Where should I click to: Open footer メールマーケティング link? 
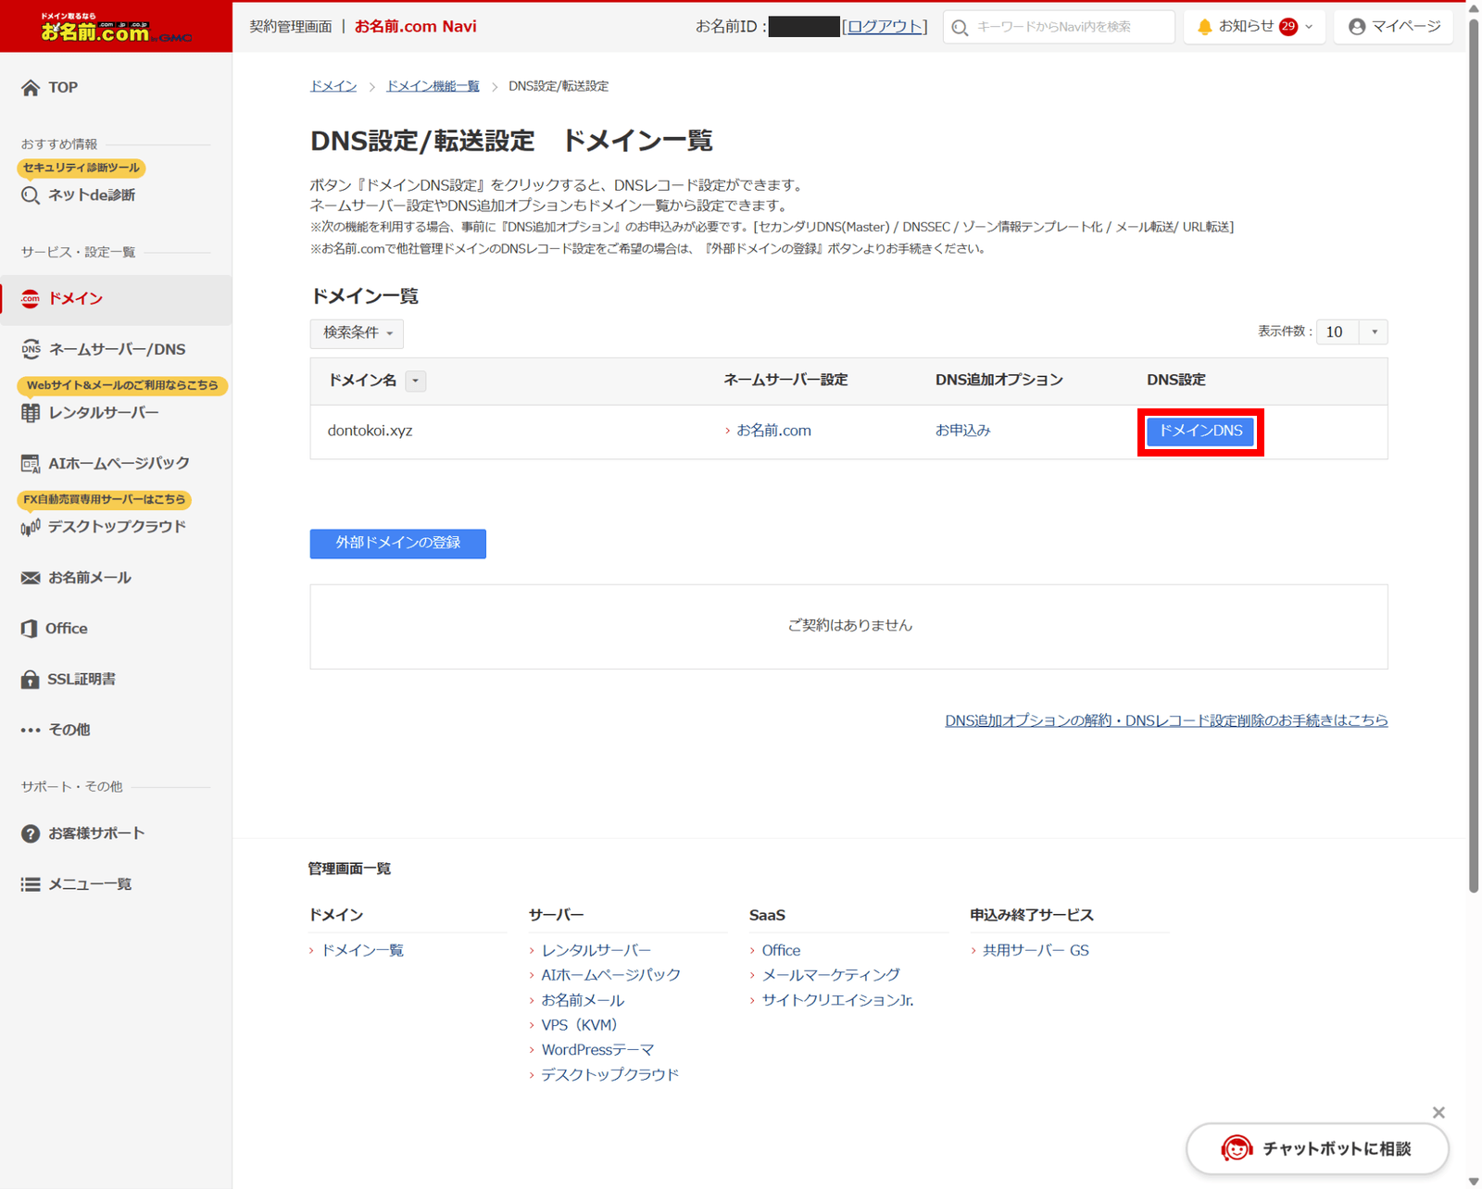831,975
